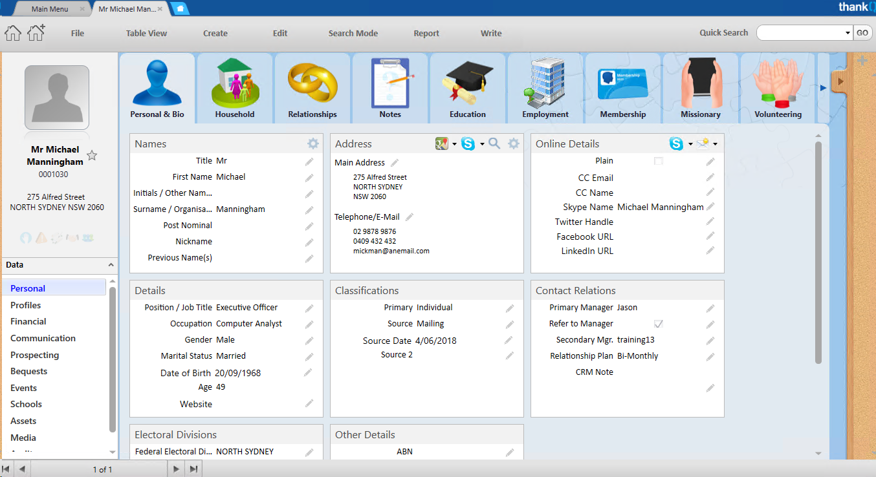The height and width of the screenshot is (477, 876).
Task: Edit the Primary Manager pencil icon
Action: point(710,308)
